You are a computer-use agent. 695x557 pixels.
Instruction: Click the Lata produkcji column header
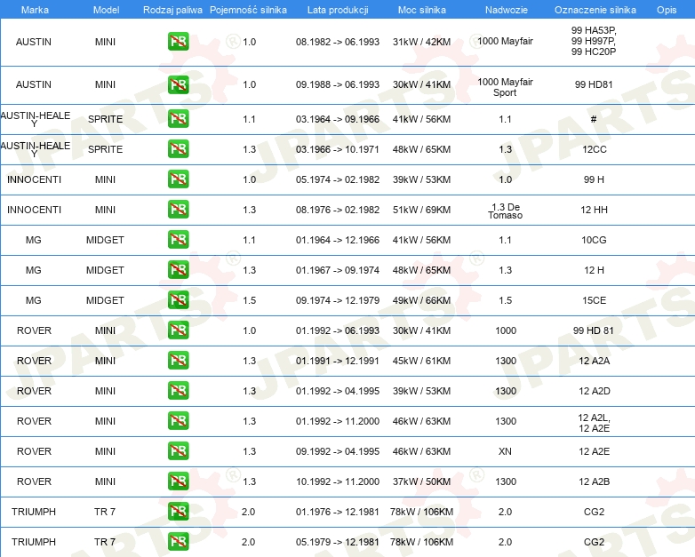(x=338, y=10)
